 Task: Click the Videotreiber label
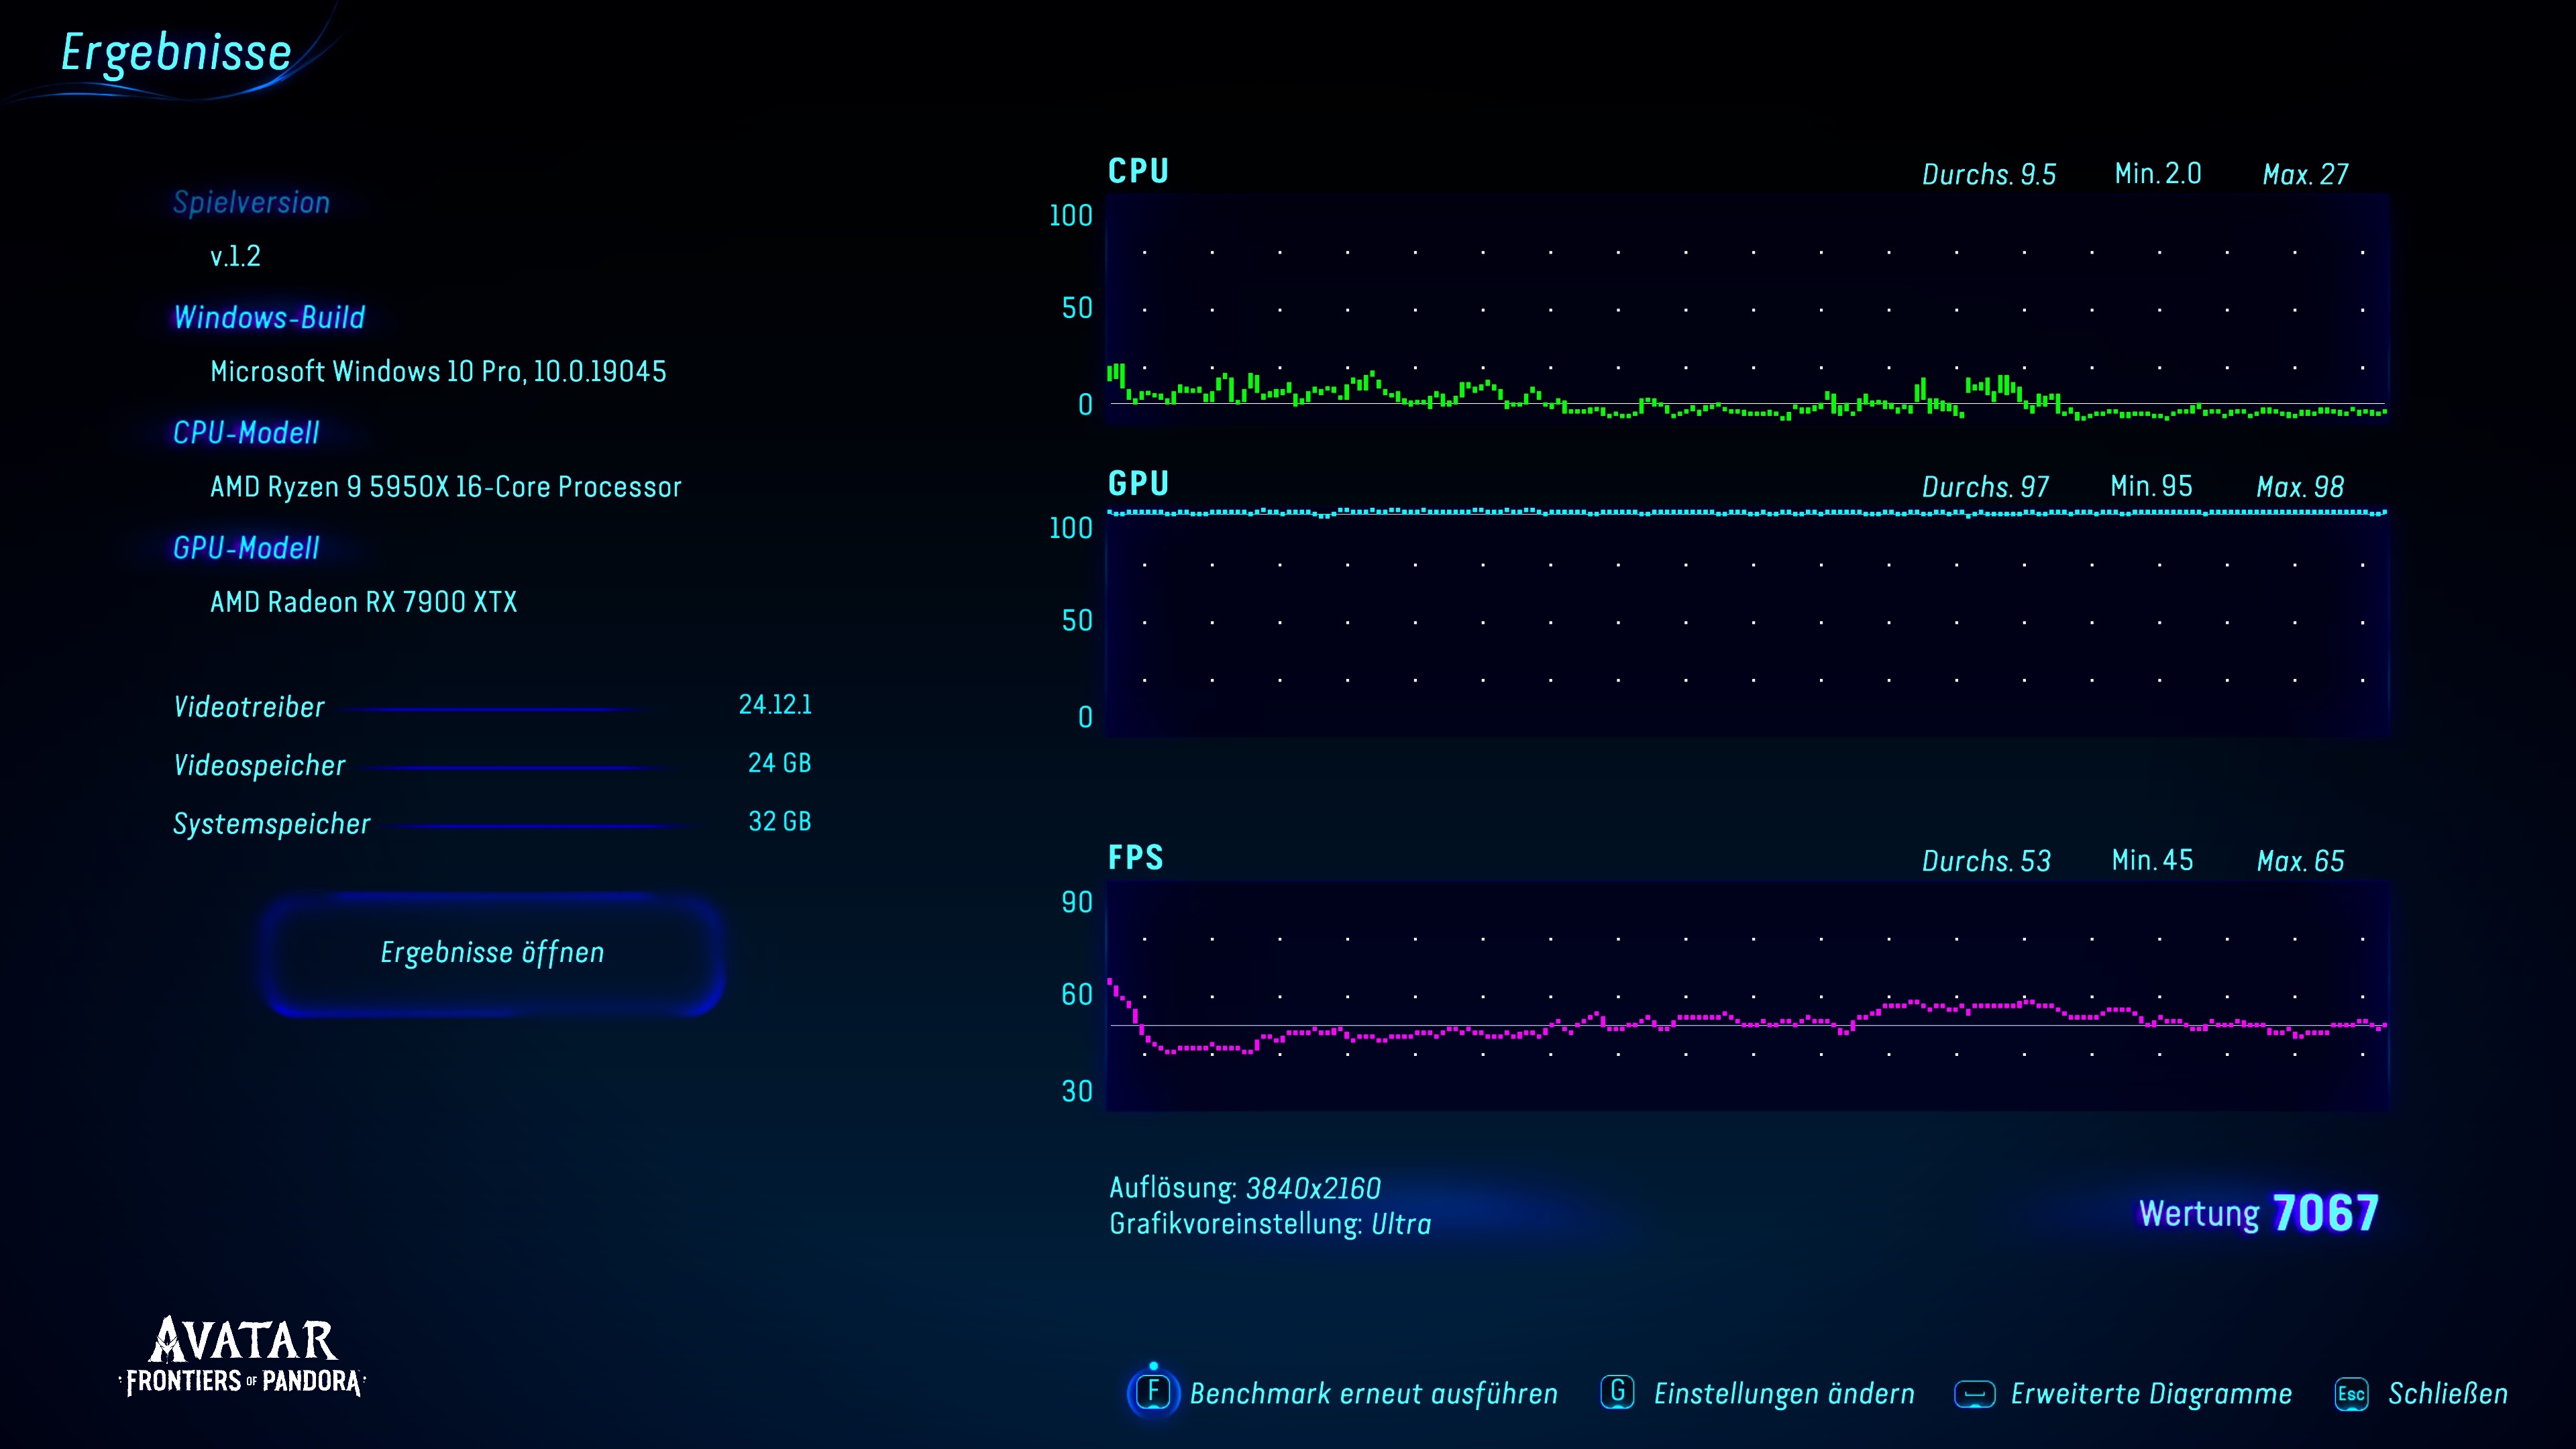(249, 707)
